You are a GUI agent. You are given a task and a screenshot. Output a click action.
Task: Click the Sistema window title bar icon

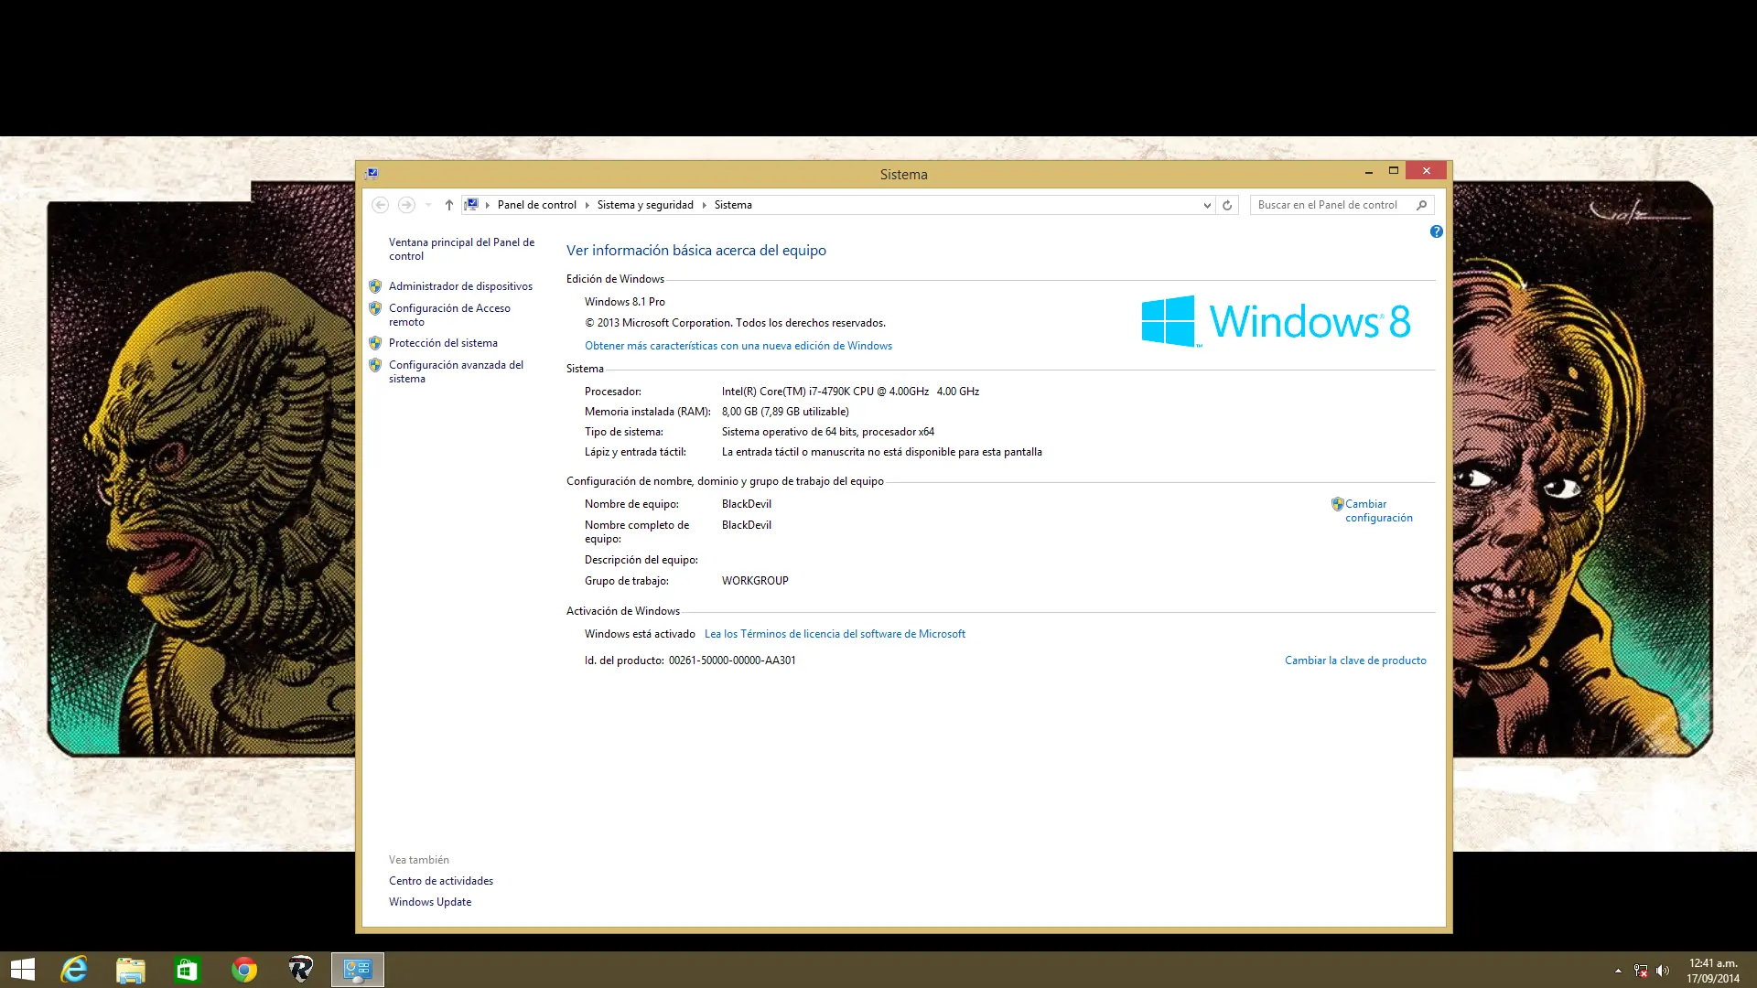coord(372,173)
